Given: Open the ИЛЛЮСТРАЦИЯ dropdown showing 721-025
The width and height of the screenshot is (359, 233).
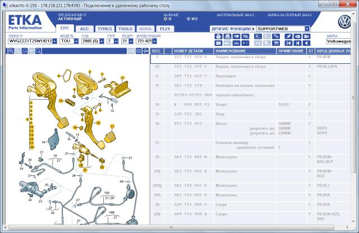Looking at the screenshot, I should 155,41.
